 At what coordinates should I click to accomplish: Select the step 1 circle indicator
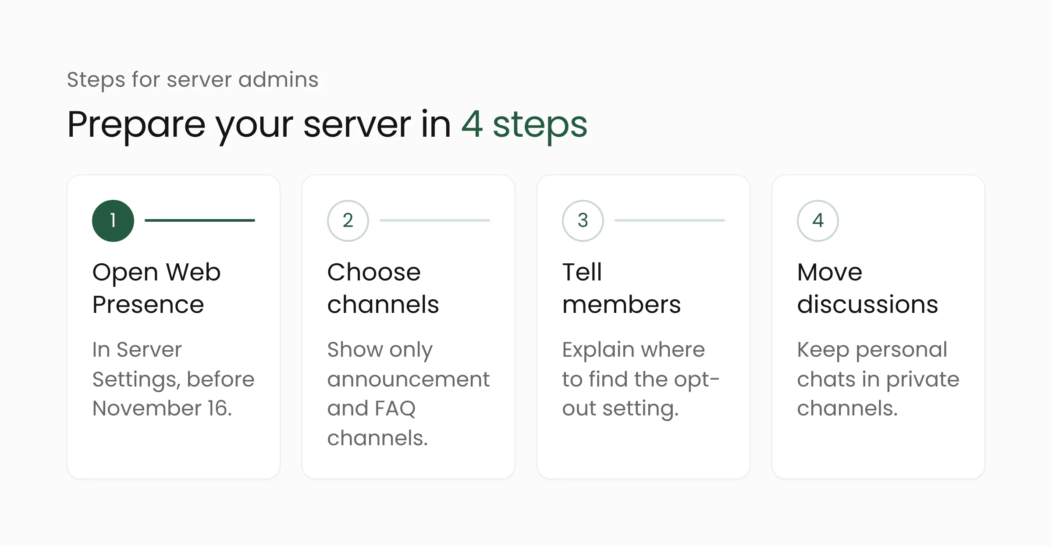pos(113,221)
